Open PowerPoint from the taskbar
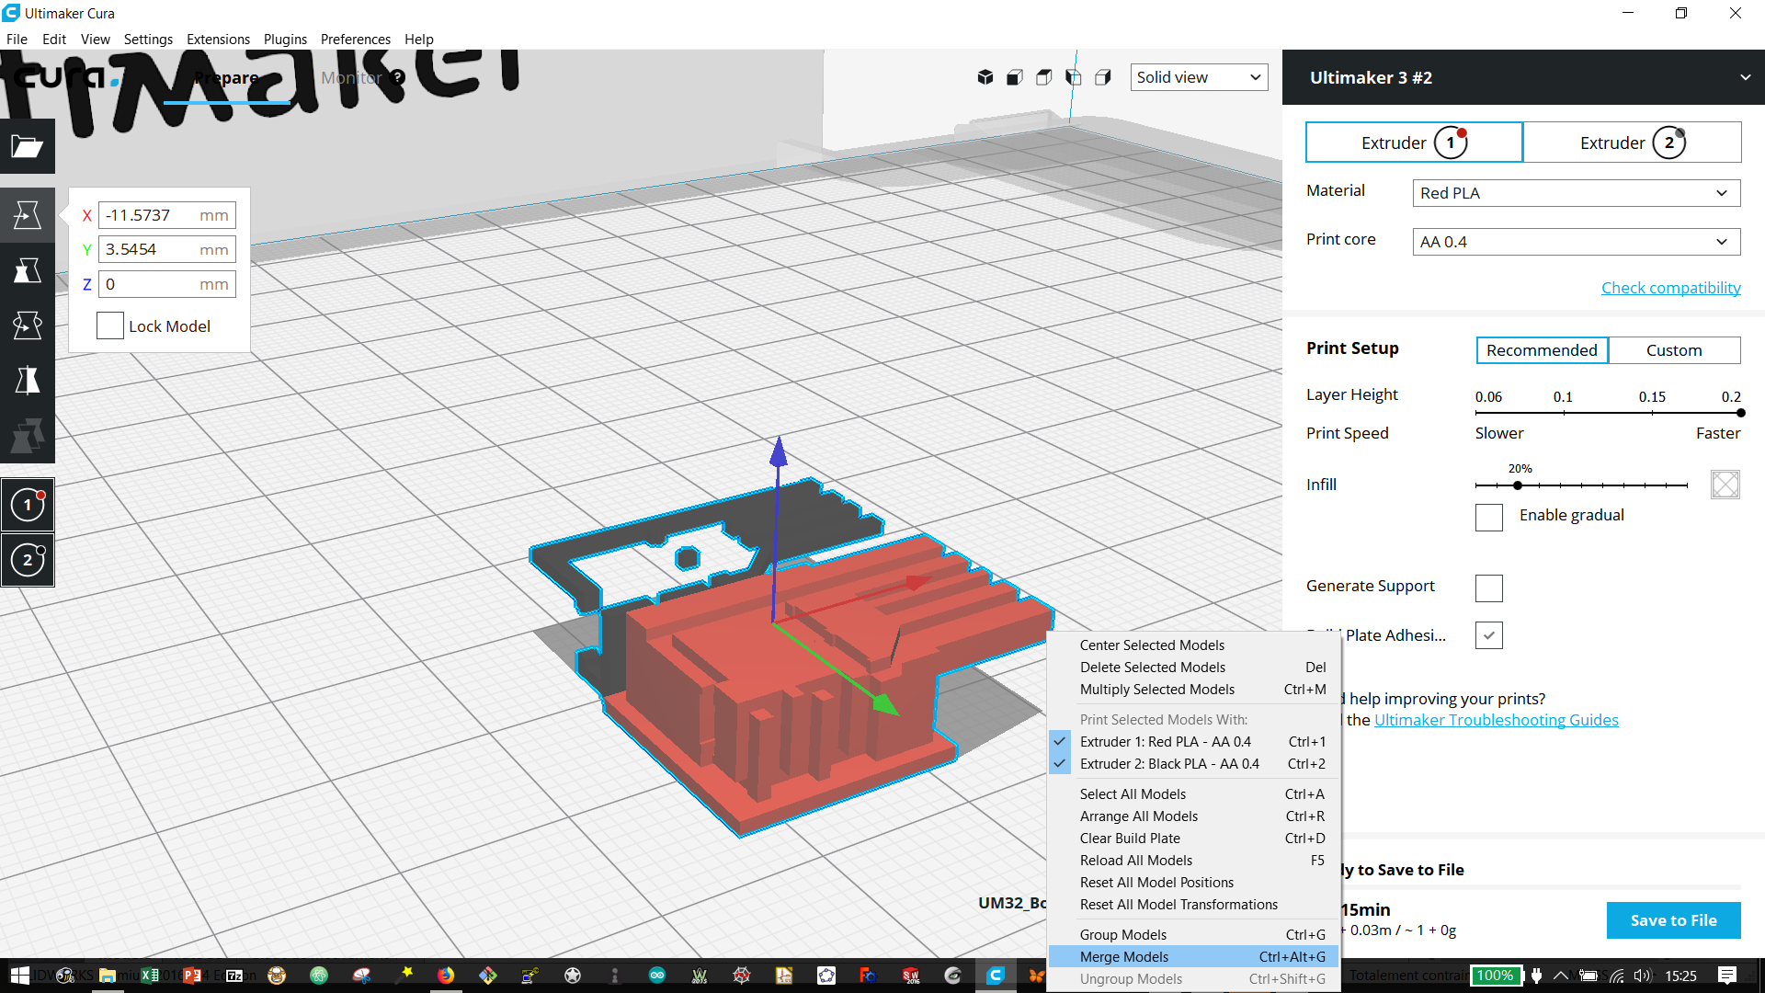 coord(192,976)
